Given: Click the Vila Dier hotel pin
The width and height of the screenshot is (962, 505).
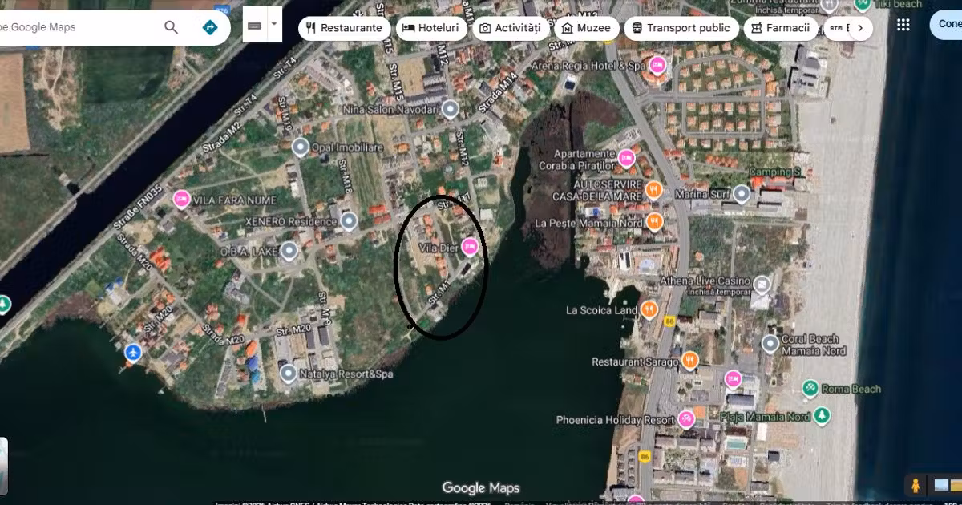Looking at the screenshot, I should tap(471, 247).
